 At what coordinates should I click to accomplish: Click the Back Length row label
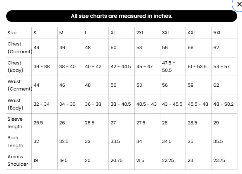pos(19,142)
